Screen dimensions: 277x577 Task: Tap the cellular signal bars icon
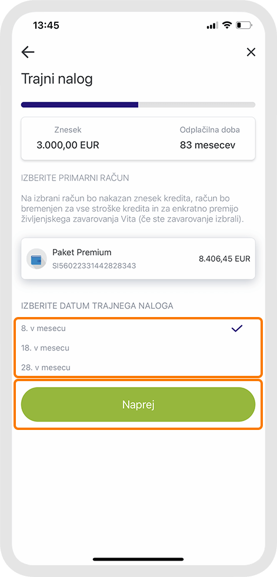[x=213, y=25]
